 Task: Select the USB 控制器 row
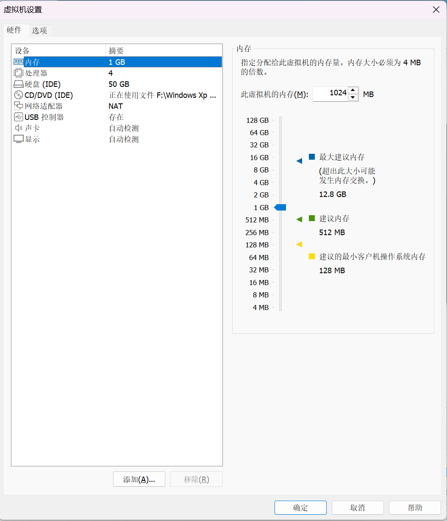[x=117, y=117]
